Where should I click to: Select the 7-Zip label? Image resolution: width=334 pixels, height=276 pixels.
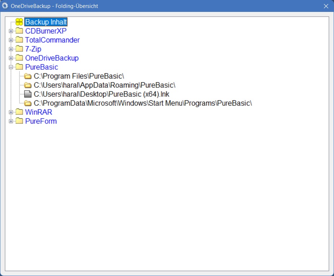tap(33, 49)
